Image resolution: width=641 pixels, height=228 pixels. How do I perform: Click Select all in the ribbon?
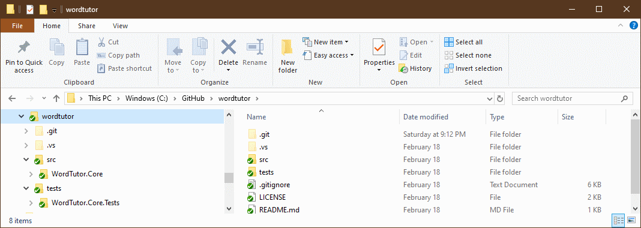(463, 42)
